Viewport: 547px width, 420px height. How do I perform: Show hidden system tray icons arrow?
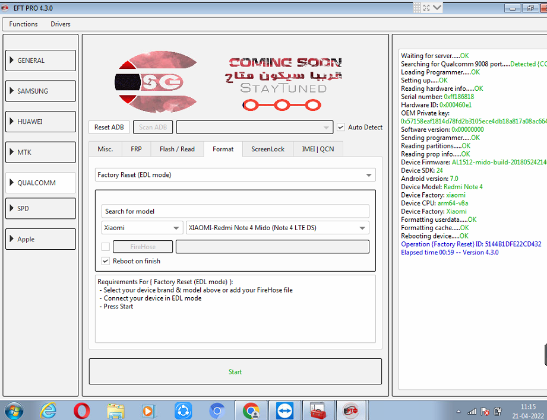click(x=459, y=412)
